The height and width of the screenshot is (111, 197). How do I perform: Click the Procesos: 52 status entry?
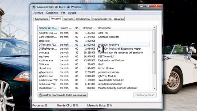pyautogui.click(x=40, y=105)
